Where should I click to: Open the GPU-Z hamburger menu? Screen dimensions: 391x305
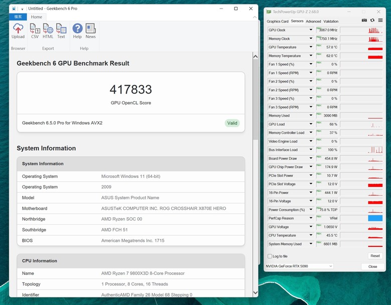[x=380, y=20]
